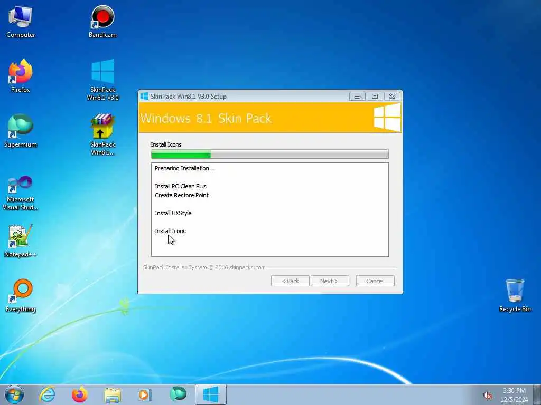Click the 'Install Icons' status label above the progress bar
The height and width of the screenshot is (405, 541).
pyautogui.click(x=166, y=144)
